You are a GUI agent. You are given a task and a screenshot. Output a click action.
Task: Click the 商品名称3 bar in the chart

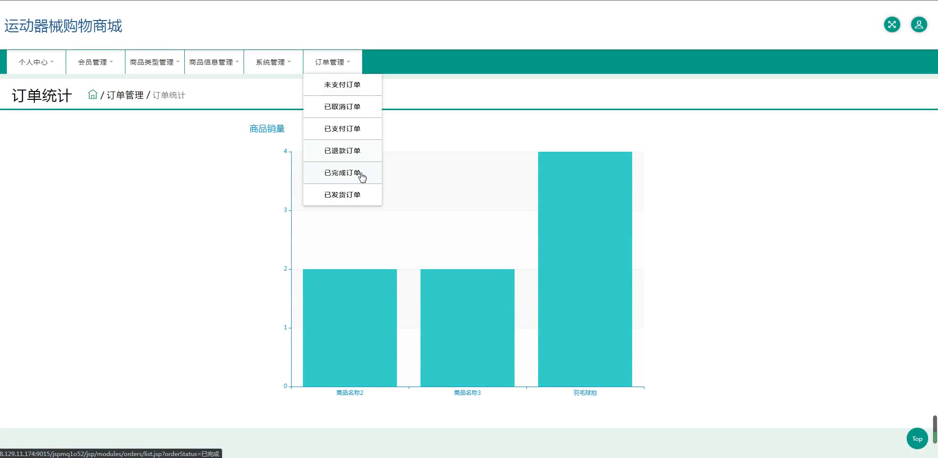(x=468, y=328)
